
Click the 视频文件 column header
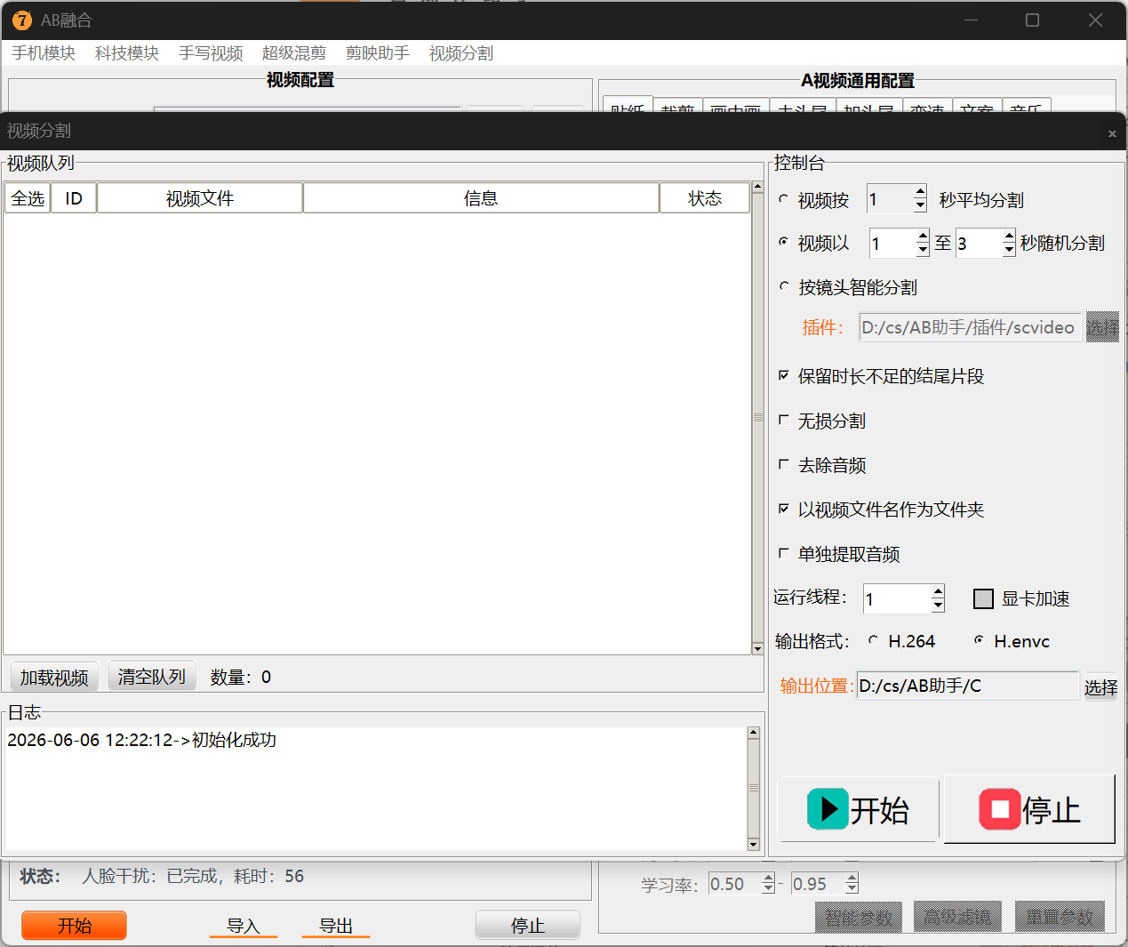[200, 197]
